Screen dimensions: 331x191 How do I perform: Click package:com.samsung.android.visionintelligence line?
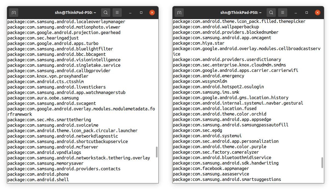pos(64,60)
